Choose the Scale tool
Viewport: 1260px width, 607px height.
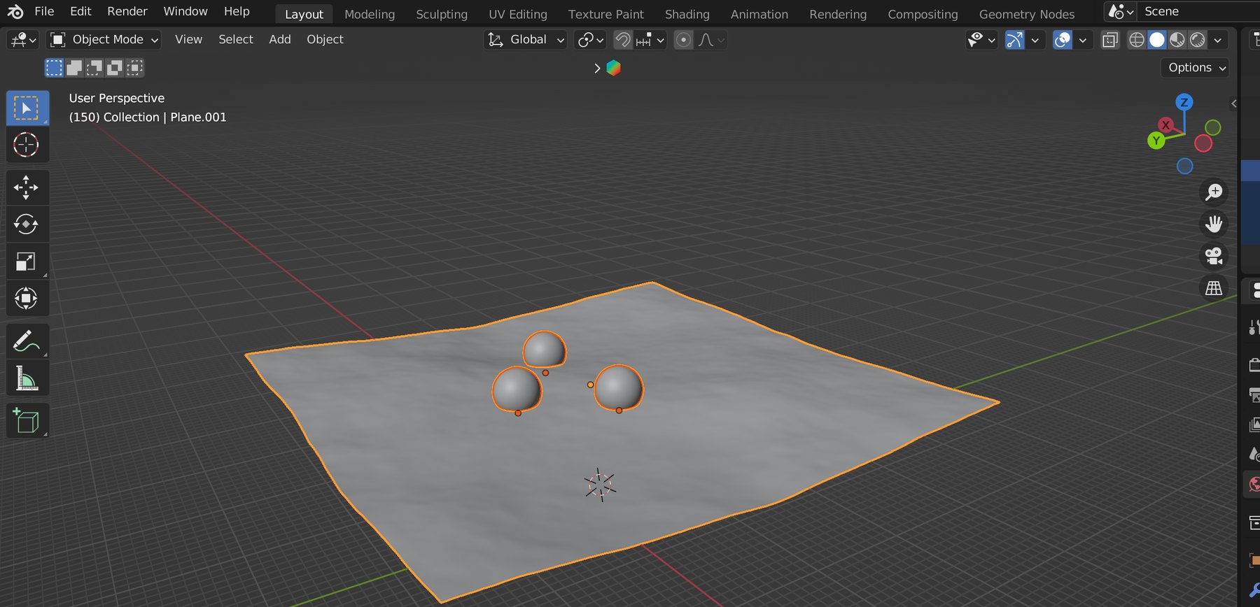click(x=27, y=262)
